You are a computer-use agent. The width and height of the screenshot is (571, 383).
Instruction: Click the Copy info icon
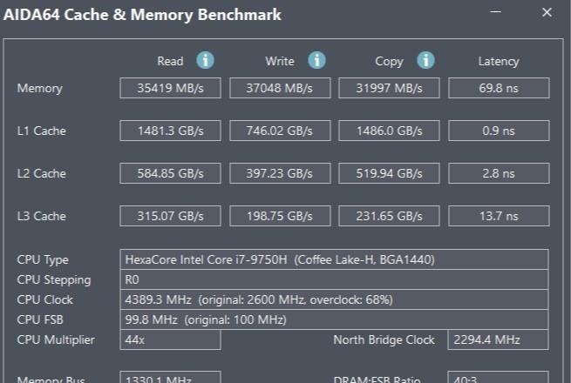click(425, 60)
